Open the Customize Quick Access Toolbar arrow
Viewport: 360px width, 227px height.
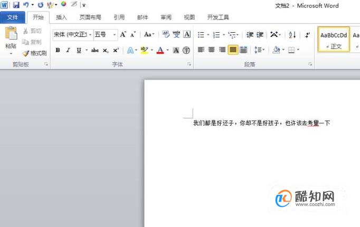(84, 5)
